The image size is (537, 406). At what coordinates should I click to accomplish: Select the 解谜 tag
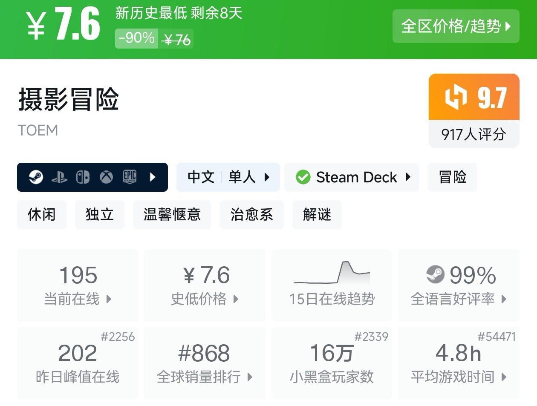317,214
